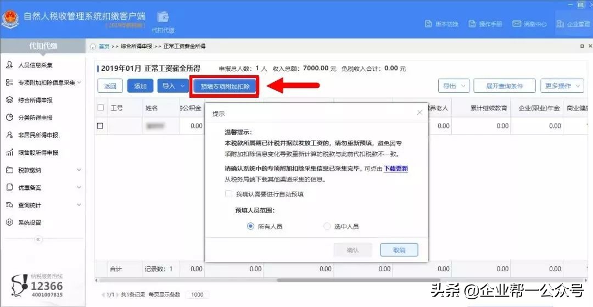Open 企业管理 building icon

[560, 24]
